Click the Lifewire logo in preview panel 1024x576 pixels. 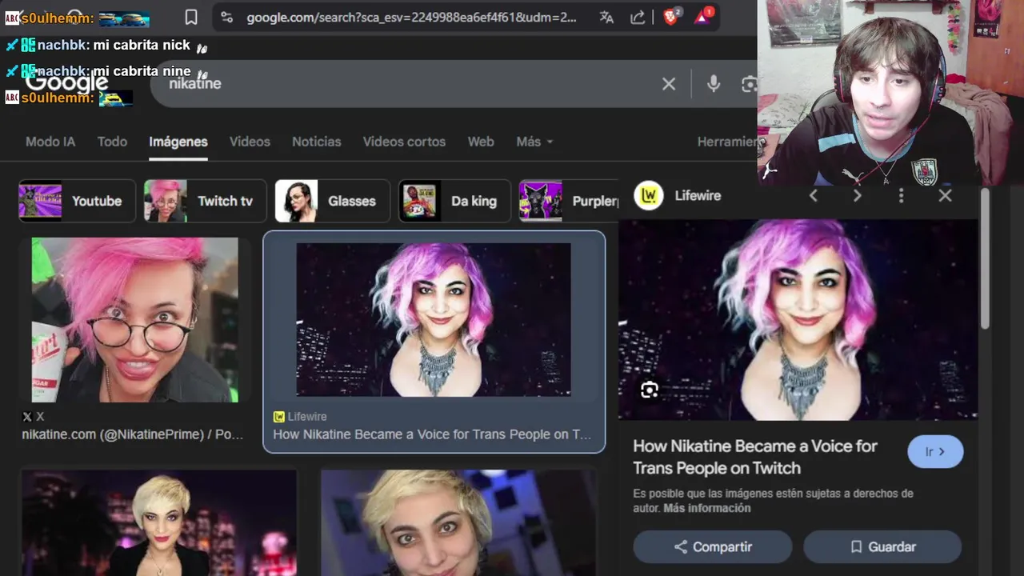pos(649,195)
